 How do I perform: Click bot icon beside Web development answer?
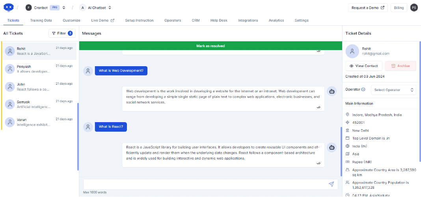coord(332,91)
